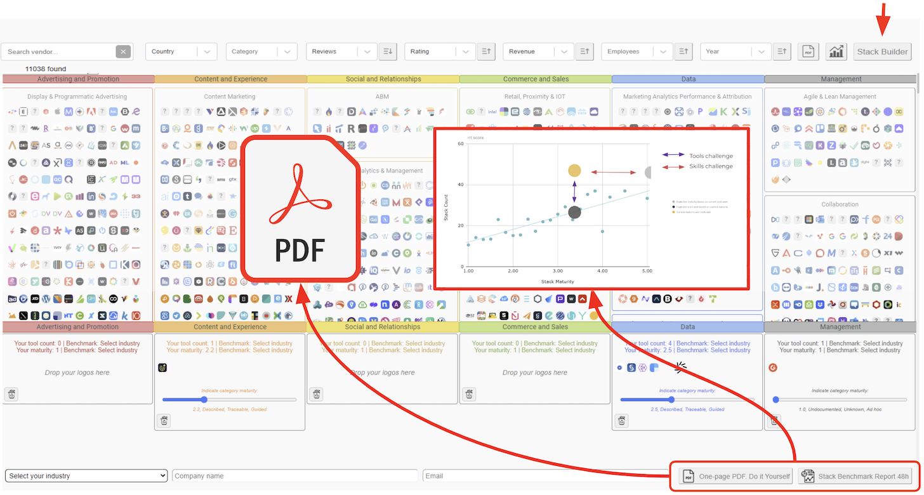Open the Country filter dropdown
This screenshot has width=924, height=495.
point(181,52)
